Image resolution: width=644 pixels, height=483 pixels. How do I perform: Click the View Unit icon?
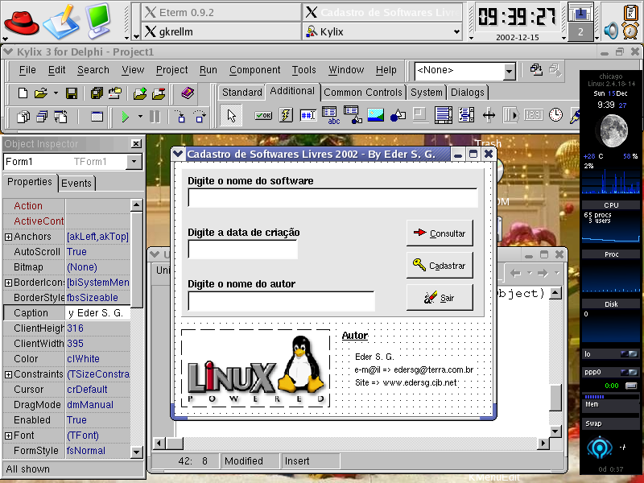(23, 117)
